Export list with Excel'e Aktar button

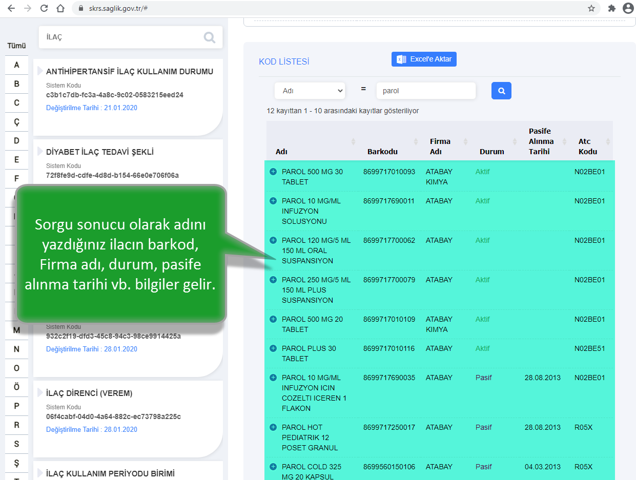[424, 59]
